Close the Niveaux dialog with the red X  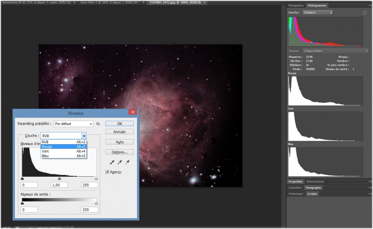[x=133, y=112]
